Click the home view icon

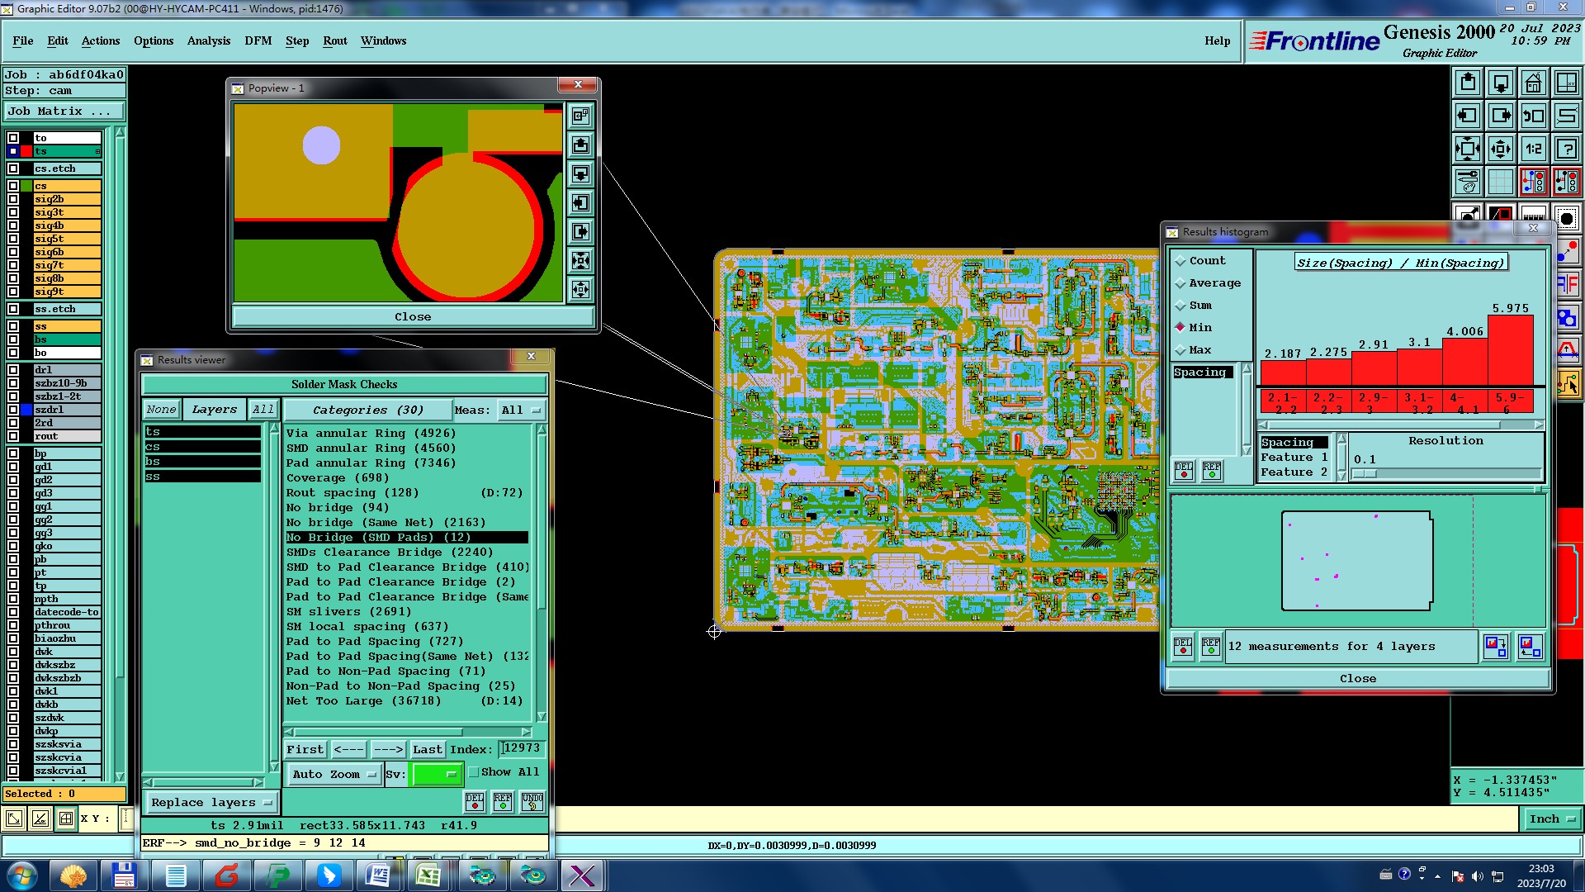tap(1533, 83)
